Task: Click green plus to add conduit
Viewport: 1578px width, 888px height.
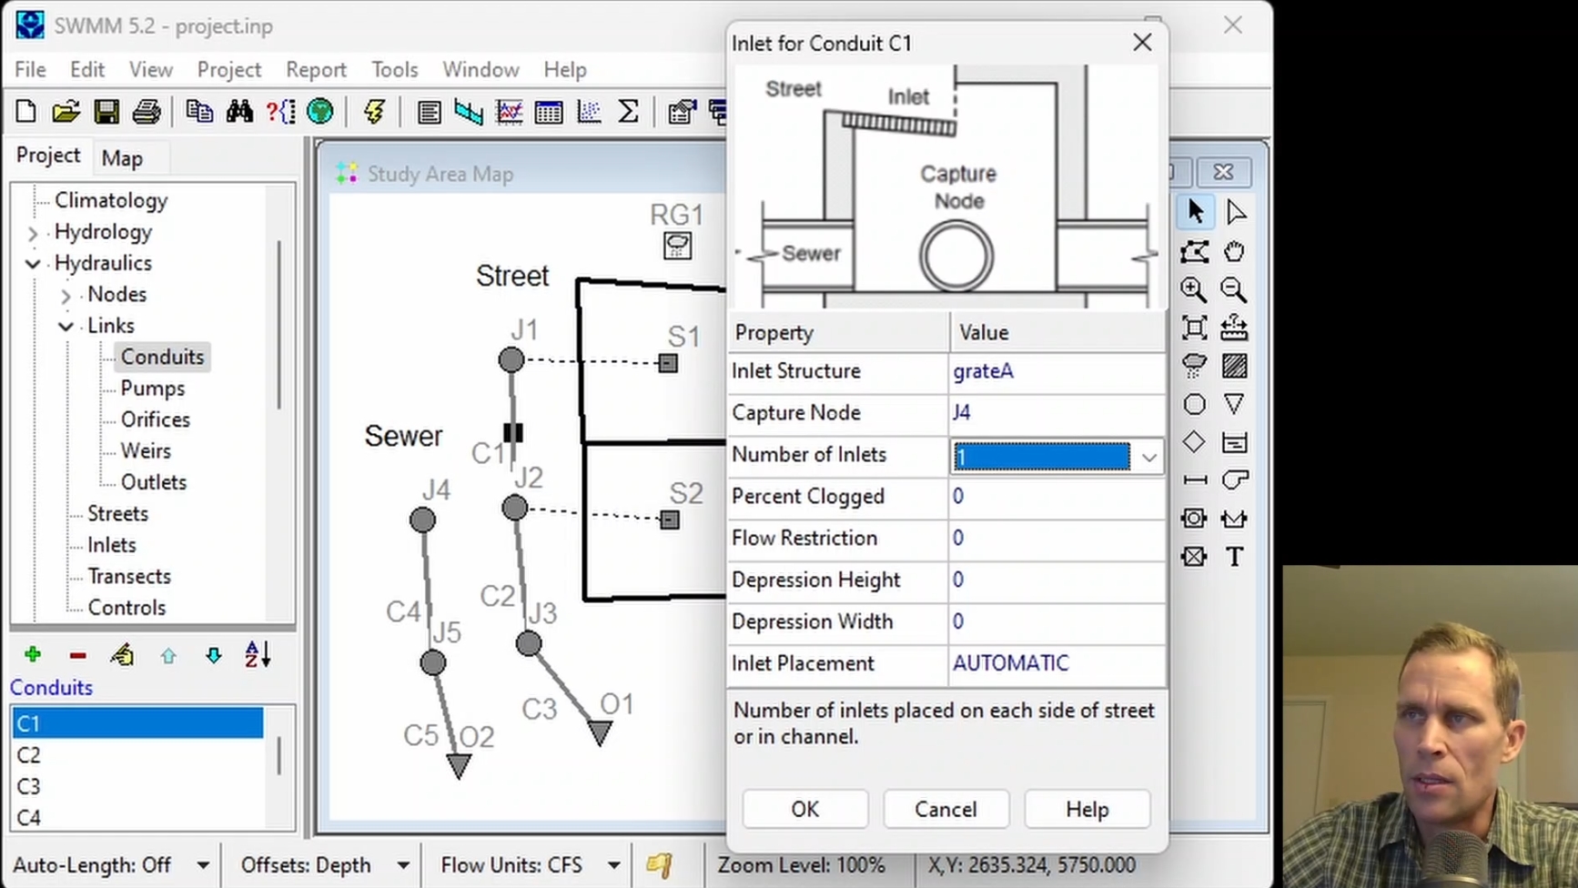Action: point(33,655)
